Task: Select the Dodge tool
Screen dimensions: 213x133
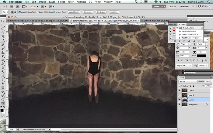Action: (x=3, y=71)
